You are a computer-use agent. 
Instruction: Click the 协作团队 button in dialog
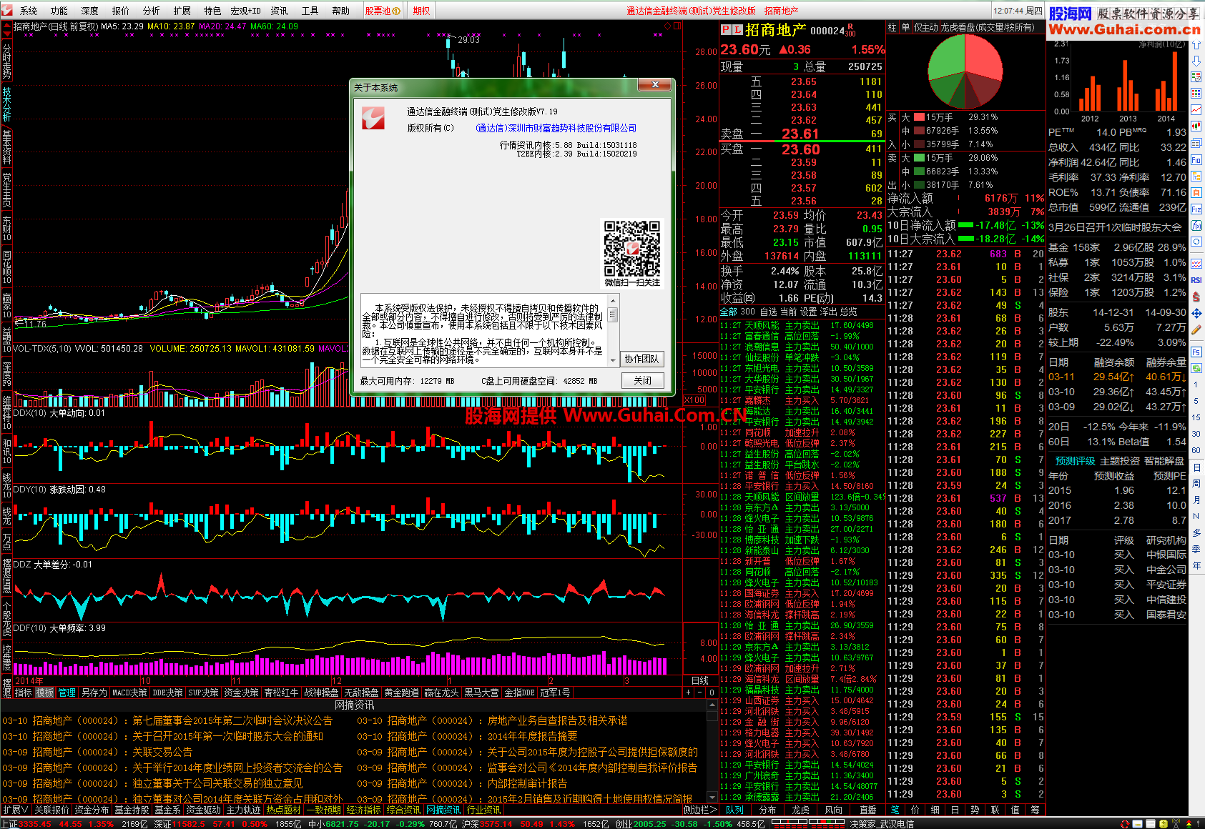(641, 359)
